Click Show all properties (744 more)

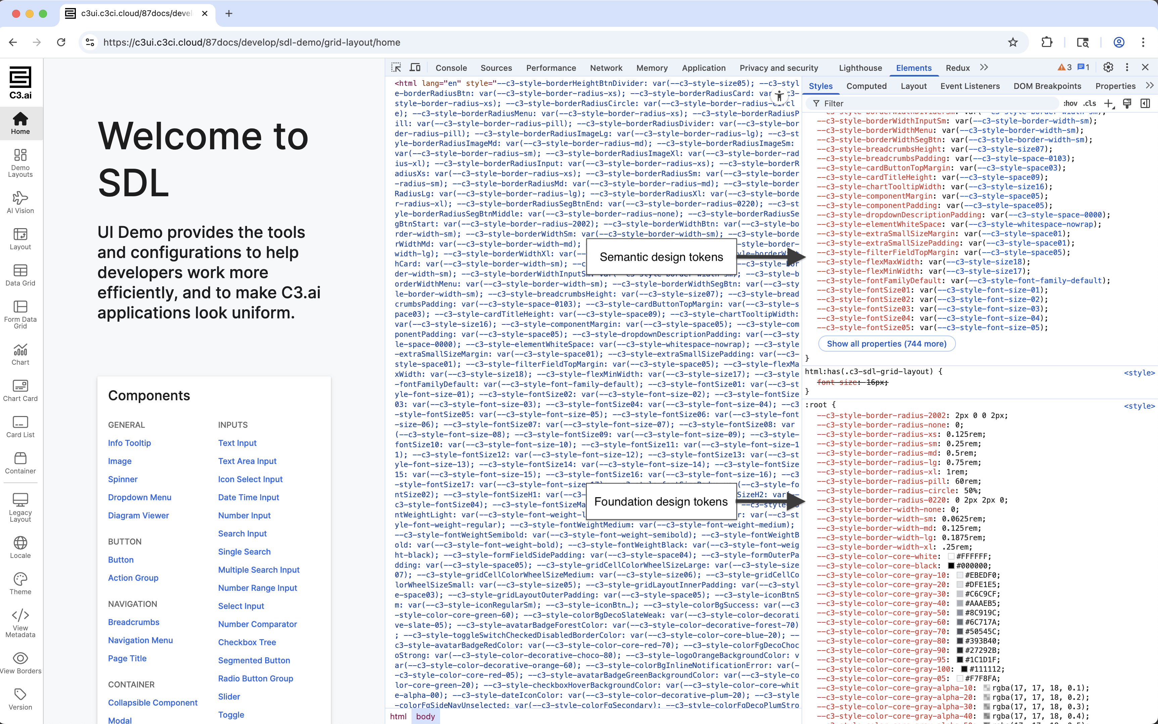[886, 344]
